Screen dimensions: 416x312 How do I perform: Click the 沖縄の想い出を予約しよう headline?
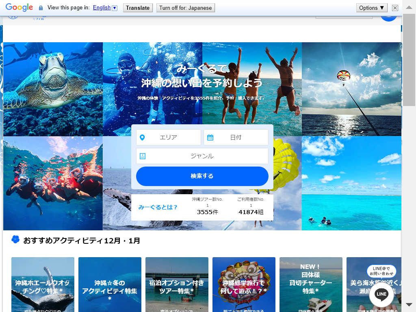click(x=201, y=83)
